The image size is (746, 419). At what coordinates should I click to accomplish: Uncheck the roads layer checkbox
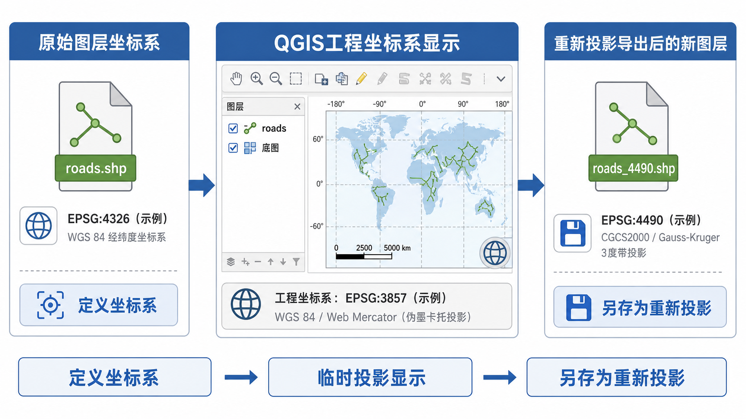point(233,128)
